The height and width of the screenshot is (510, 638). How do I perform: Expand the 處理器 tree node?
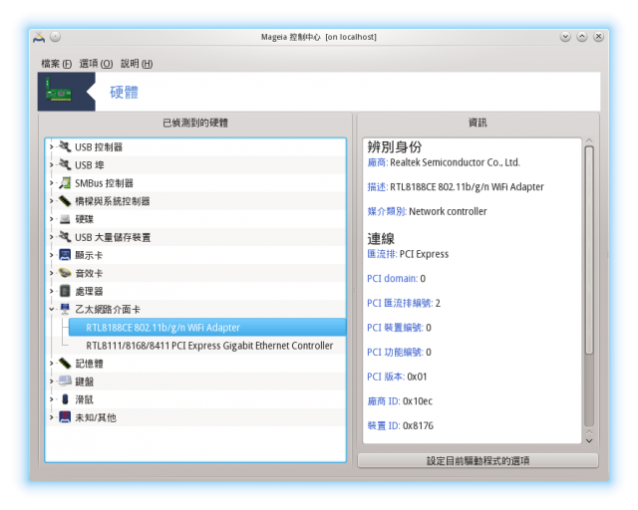pos(51,291)
